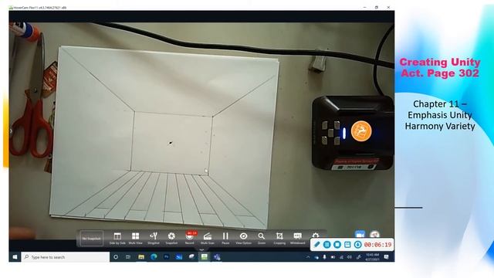Open Cortana circle icon on taskbar

tap(116, 257)
